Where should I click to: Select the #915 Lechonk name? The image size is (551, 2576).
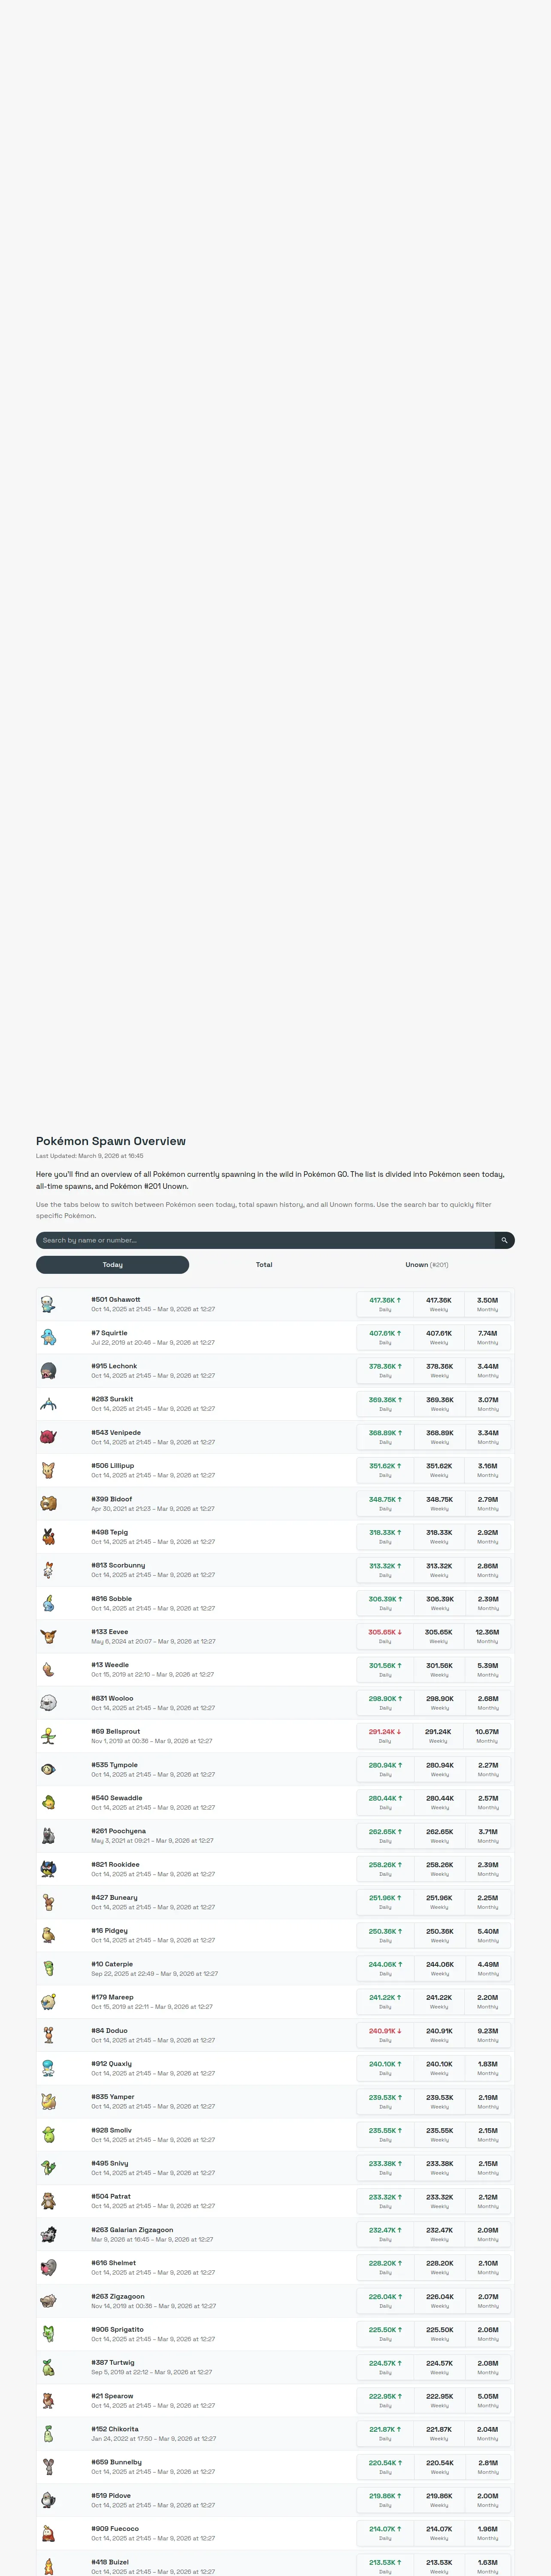point(114,1366)
